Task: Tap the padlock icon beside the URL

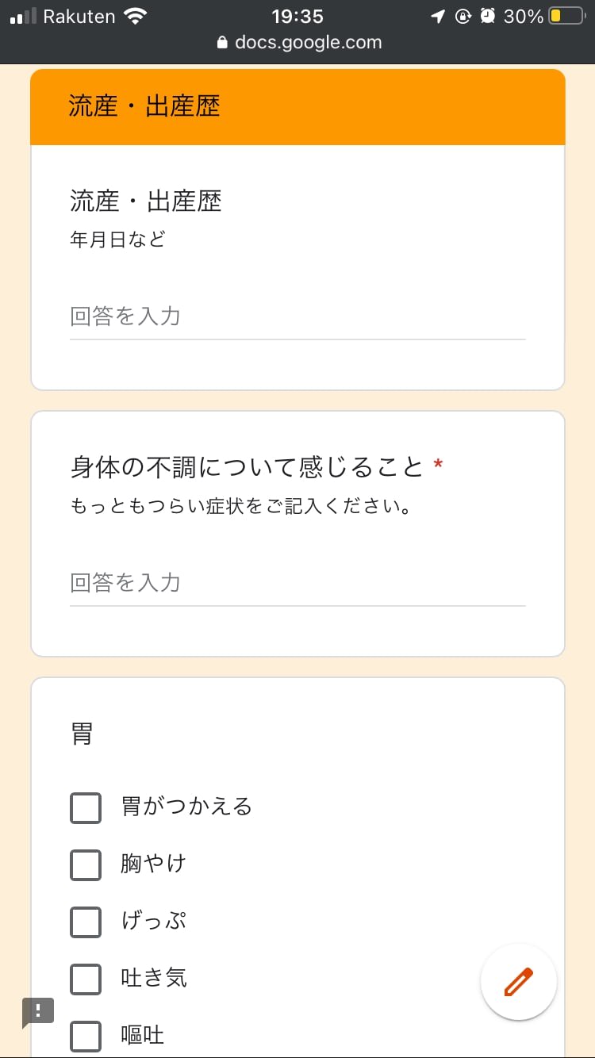Action: [x=222, y=43]
